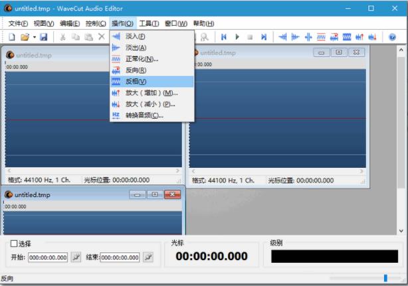Click the workspace scrollbar up arrow
Viewport: 408px width, 286px height.
click(401, 50)
